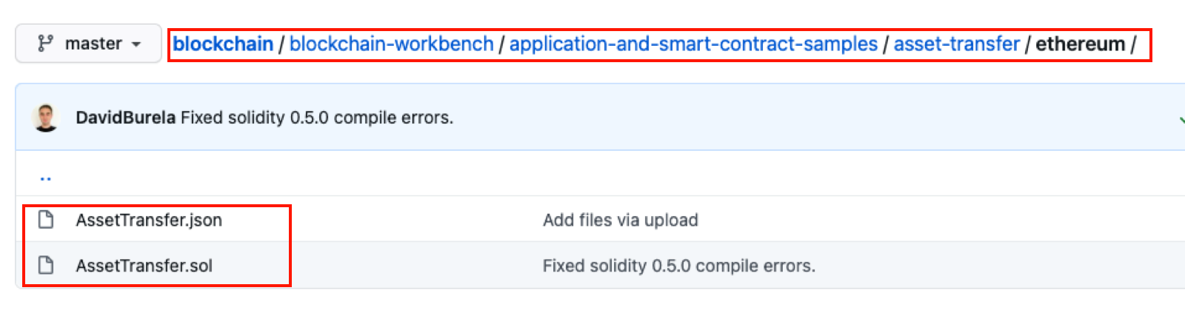Click the file icon next to AssetTransfer.sol
This screenshot has width=1185, height=336.
pyautogui.click(x=46, y=266)
